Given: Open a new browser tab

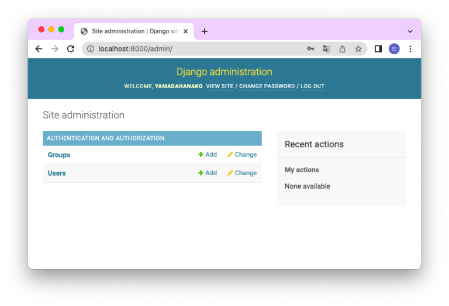Looking at the screenshot, I should point(204,32).
